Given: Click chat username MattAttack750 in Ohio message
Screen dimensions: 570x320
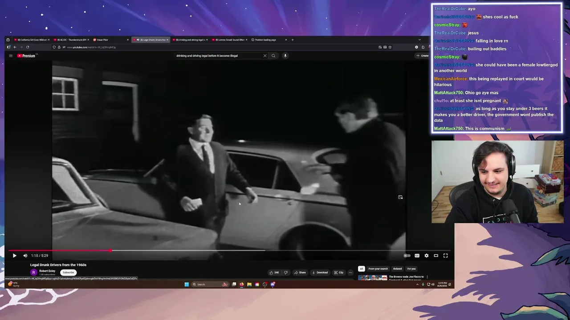Looking at the screenshot, I should pos(448,92).
